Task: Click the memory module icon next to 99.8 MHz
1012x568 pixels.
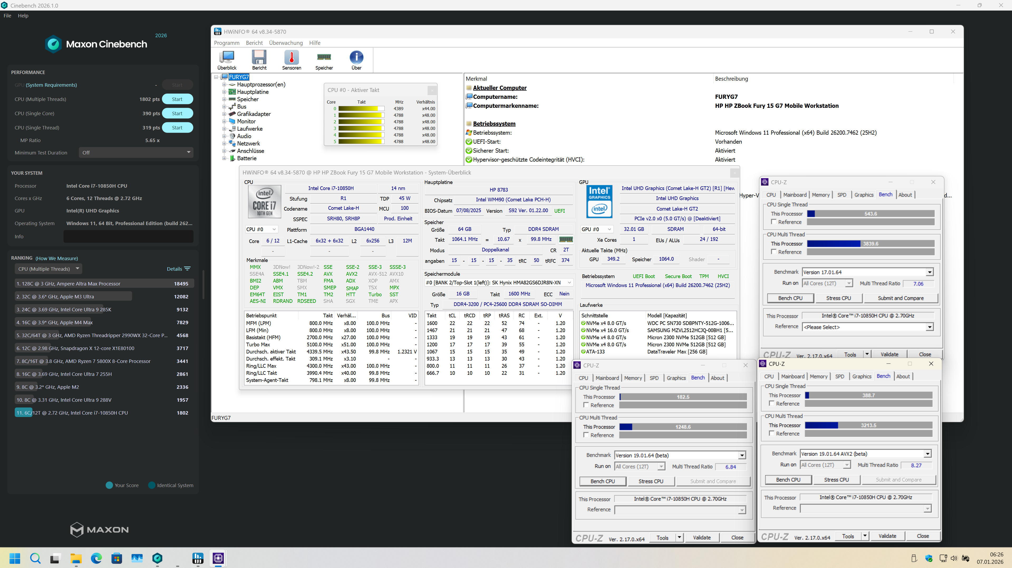Action: coord(566,239)
